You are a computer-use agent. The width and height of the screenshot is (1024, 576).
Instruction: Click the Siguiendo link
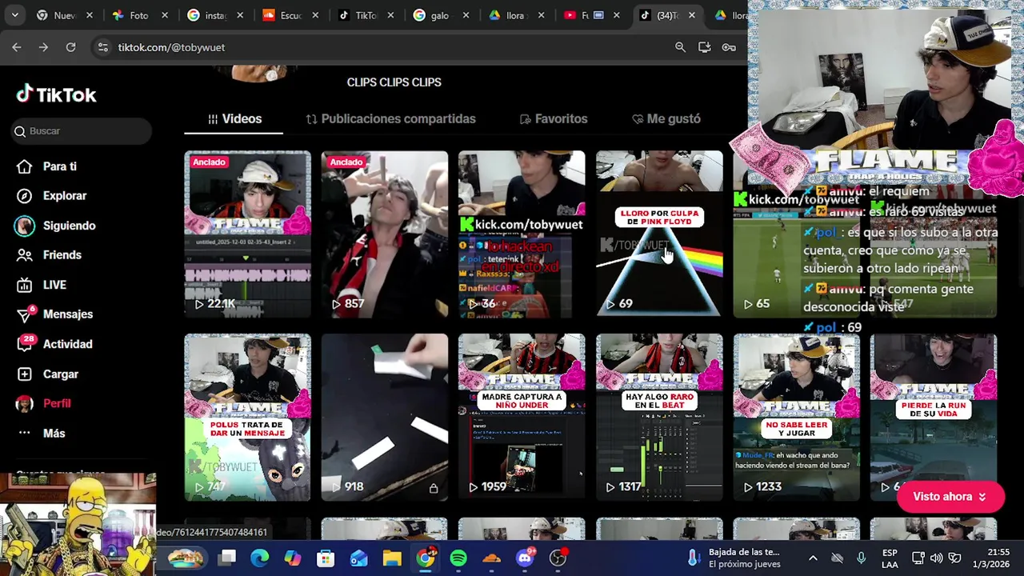pyautogui.click(x=69, y=226)
